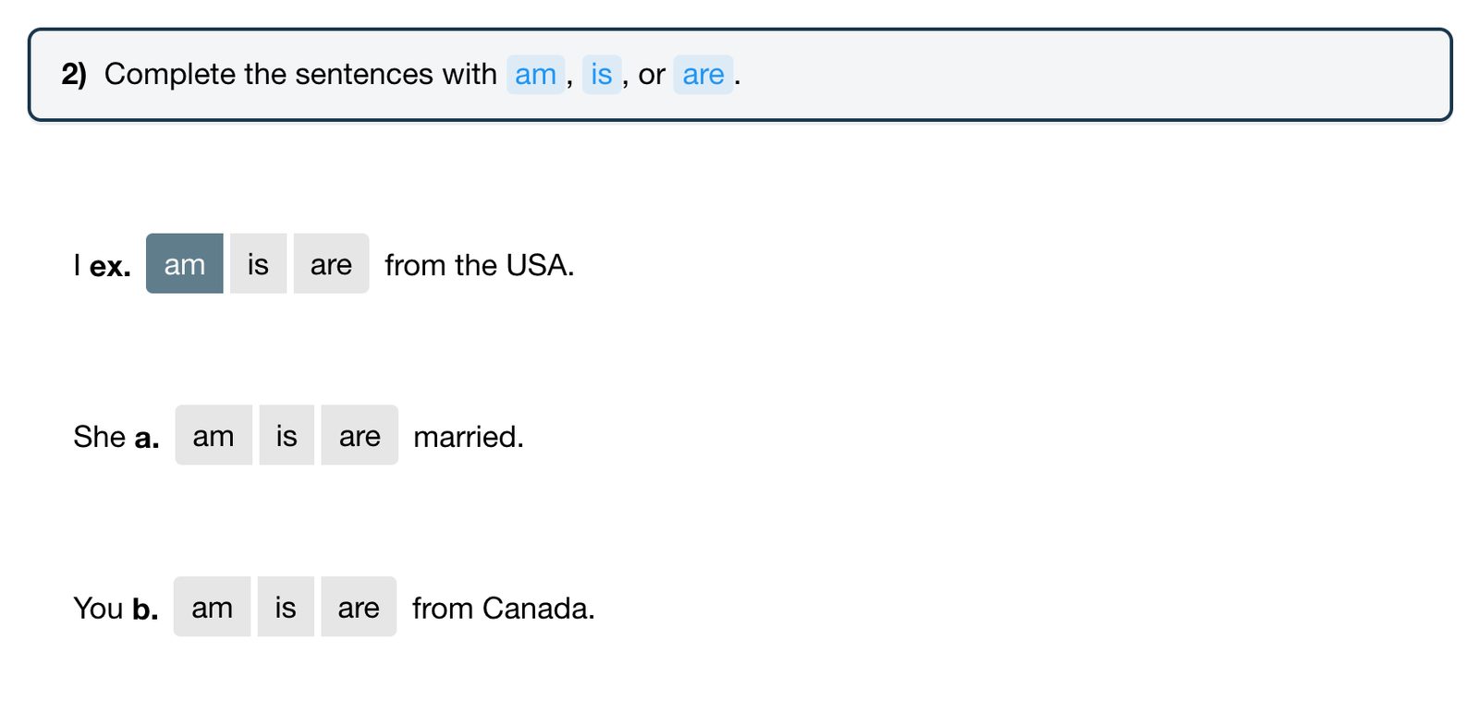
Task: Pick 'are' in the 'from Canada' sentence
Action: [x=359, y=607]
